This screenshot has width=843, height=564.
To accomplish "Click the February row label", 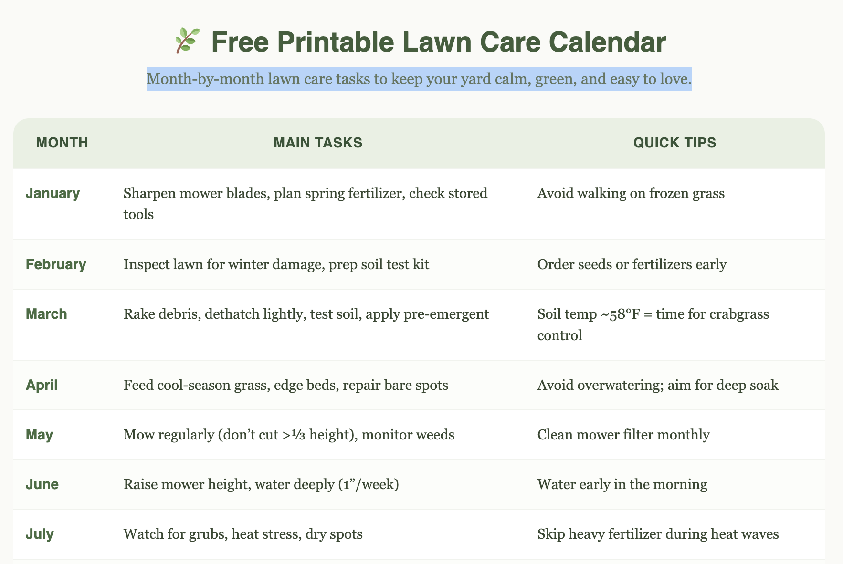I will coord(56,264).
